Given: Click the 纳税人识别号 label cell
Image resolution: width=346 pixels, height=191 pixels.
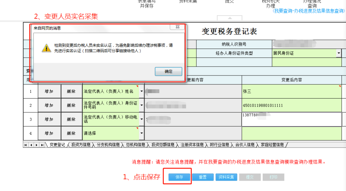Looking at the screenshot, I should 234,44.
